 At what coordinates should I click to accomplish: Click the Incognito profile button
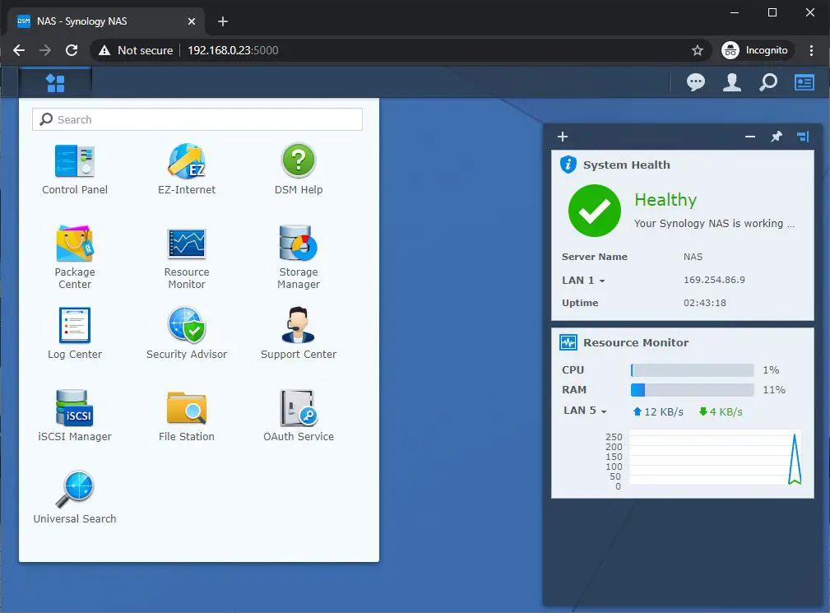click(x=757, y=50)
